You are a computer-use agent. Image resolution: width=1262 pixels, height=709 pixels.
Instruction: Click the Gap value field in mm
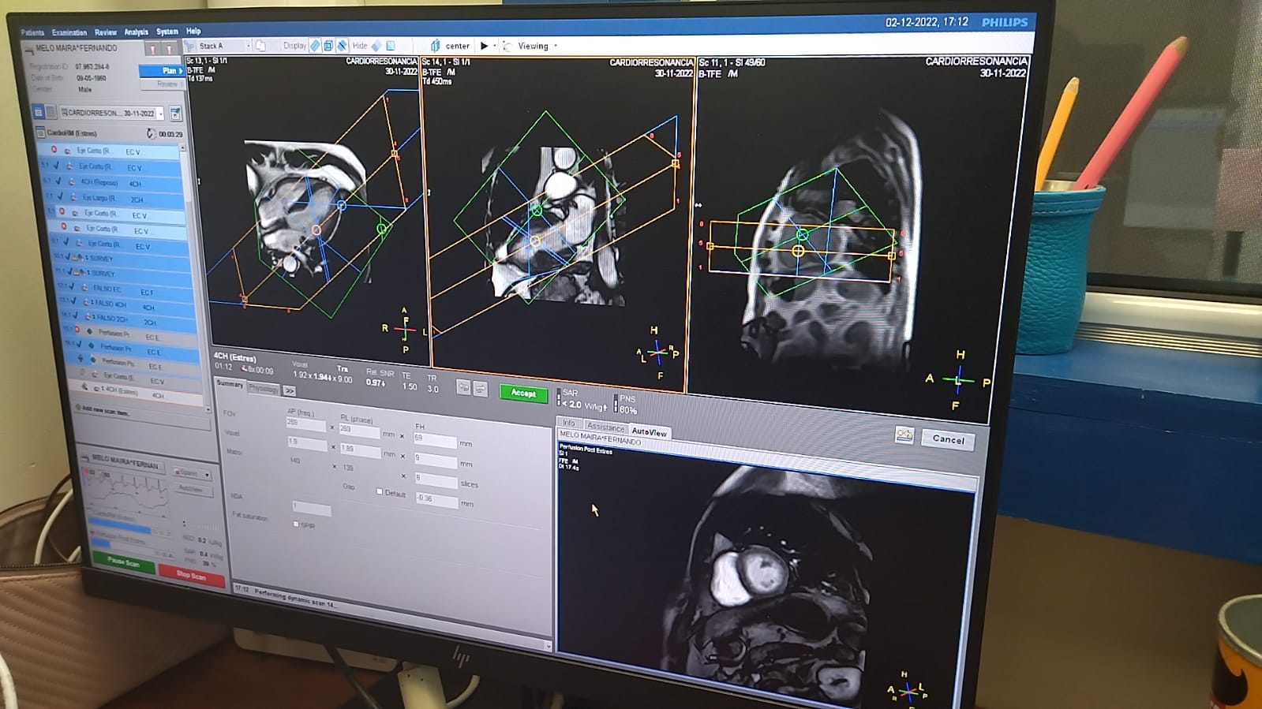[x=436, y=499]
